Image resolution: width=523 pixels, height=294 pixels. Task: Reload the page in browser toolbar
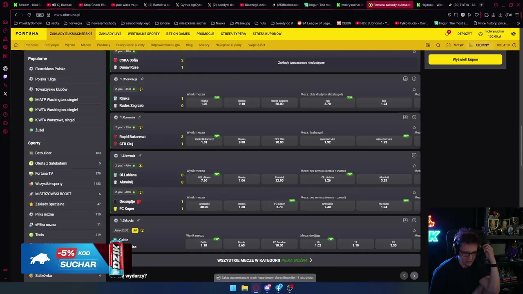click(x=29, y=15)
